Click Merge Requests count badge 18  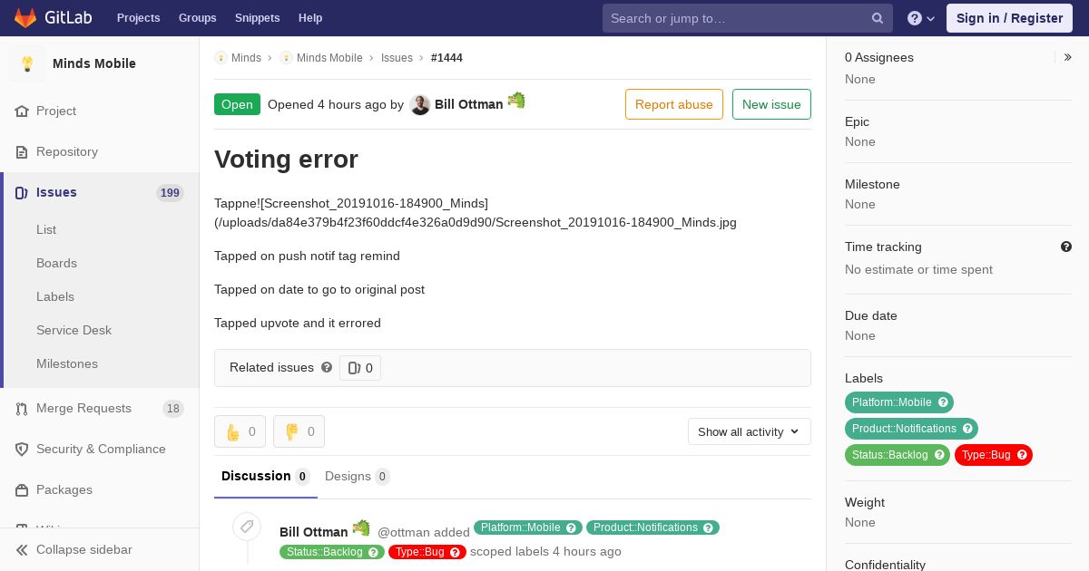pos(173,409)
